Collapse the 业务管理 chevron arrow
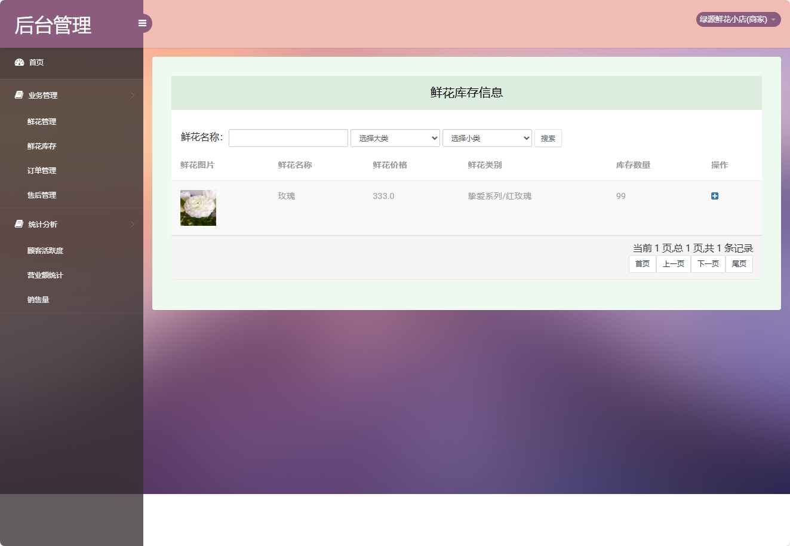 click(133, 95)
